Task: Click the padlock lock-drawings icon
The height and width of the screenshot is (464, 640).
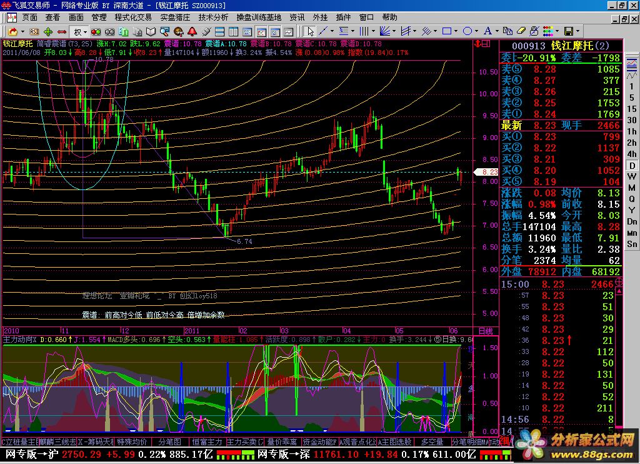Action: tap(534, 31)
